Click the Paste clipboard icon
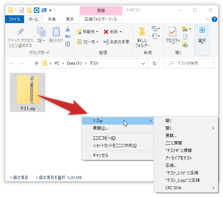The image size is (223, 197). point(56,31)
